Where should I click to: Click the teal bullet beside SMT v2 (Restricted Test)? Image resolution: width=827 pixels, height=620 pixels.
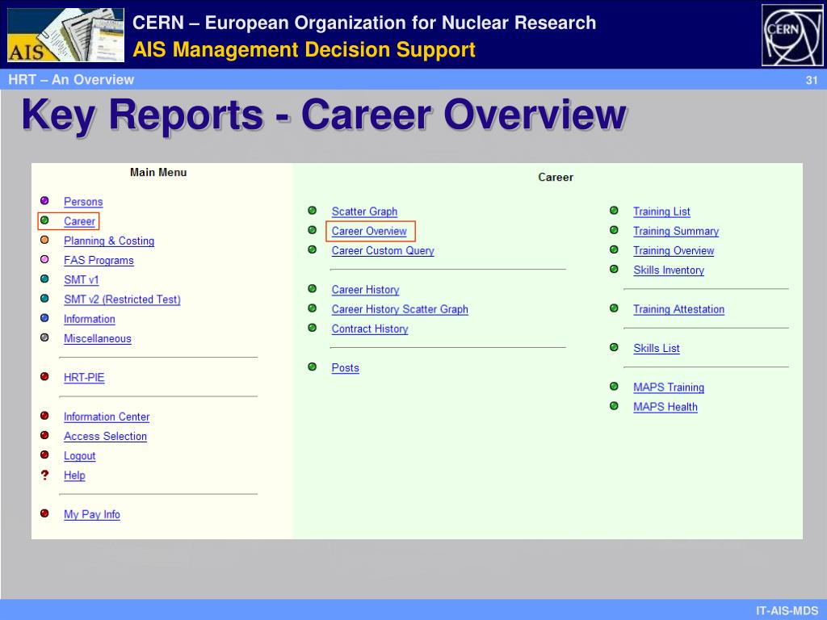coord(44,299)
